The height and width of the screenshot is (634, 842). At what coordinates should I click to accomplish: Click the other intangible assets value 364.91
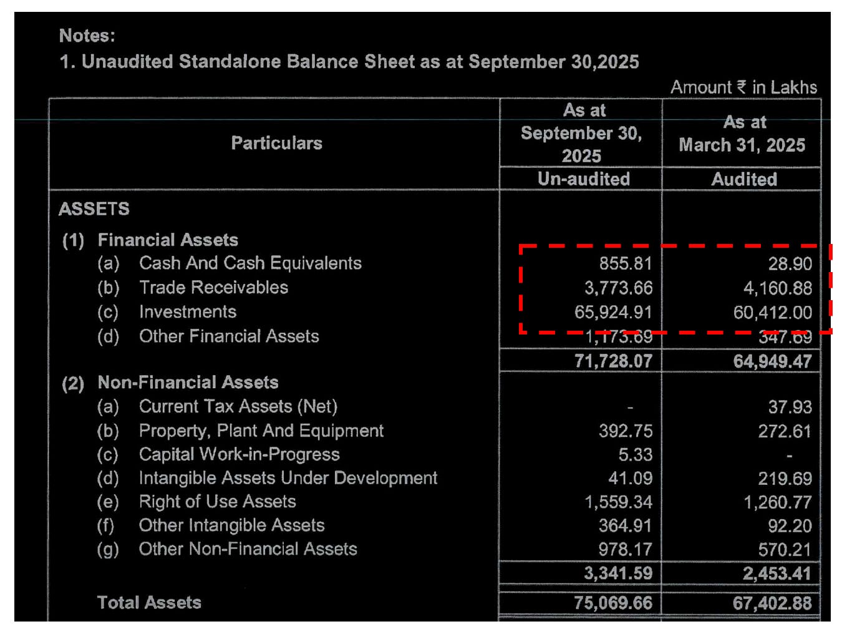point(626,526)
